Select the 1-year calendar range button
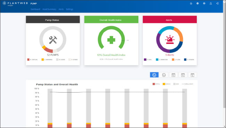226x128 pixels. (193, 75)
